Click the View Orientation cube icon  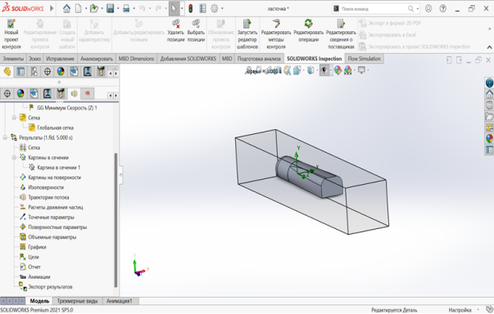[297, 70]
